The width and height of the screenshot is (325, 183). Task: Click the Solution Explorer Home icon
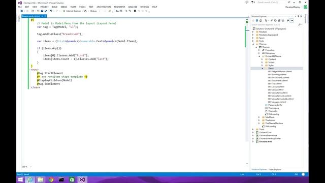261,20
